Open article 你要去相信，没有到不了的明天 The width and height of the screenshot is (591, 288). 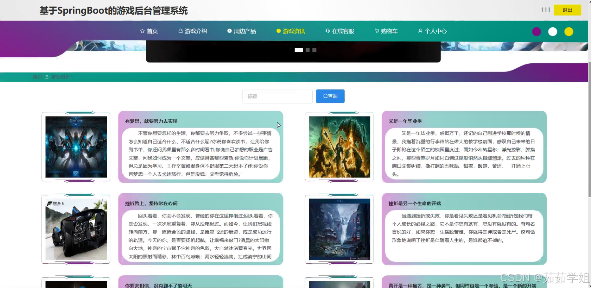[x=158, y=285]
